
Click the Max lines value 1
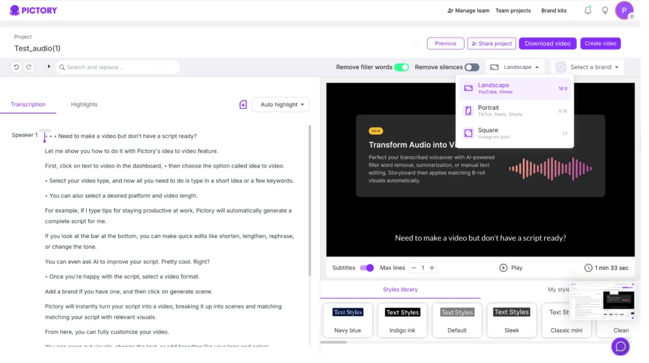[423, 268]
